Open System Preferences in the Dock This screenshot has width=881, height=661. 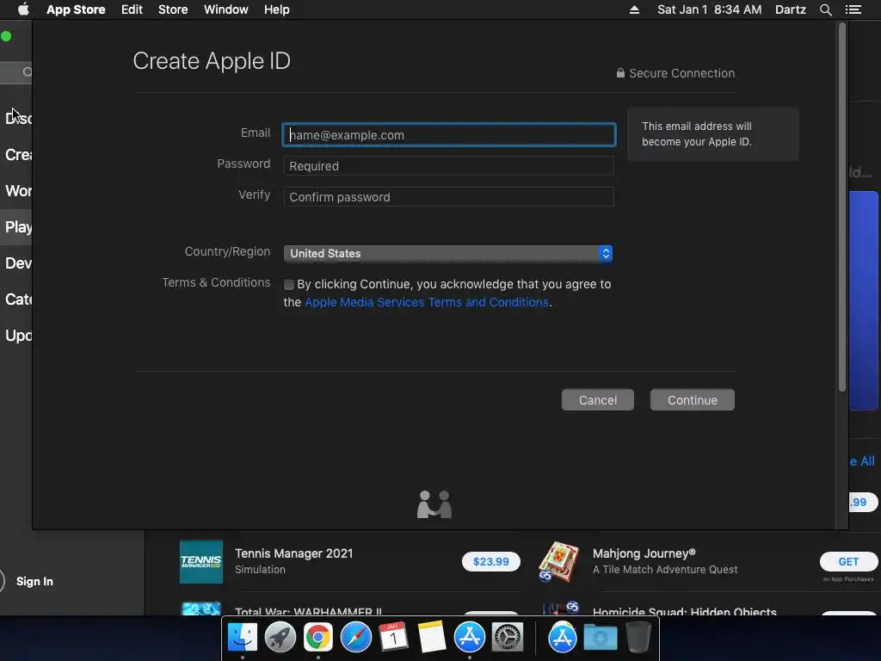click(x=508, y=638)
